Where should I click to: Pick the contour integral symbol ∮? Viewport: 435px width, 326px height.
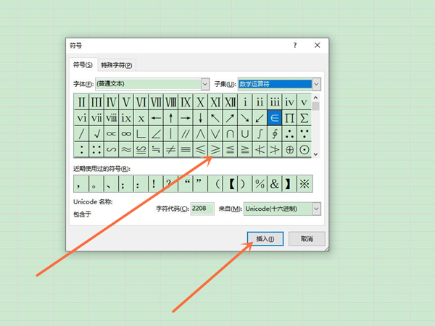tap(274, 133)
